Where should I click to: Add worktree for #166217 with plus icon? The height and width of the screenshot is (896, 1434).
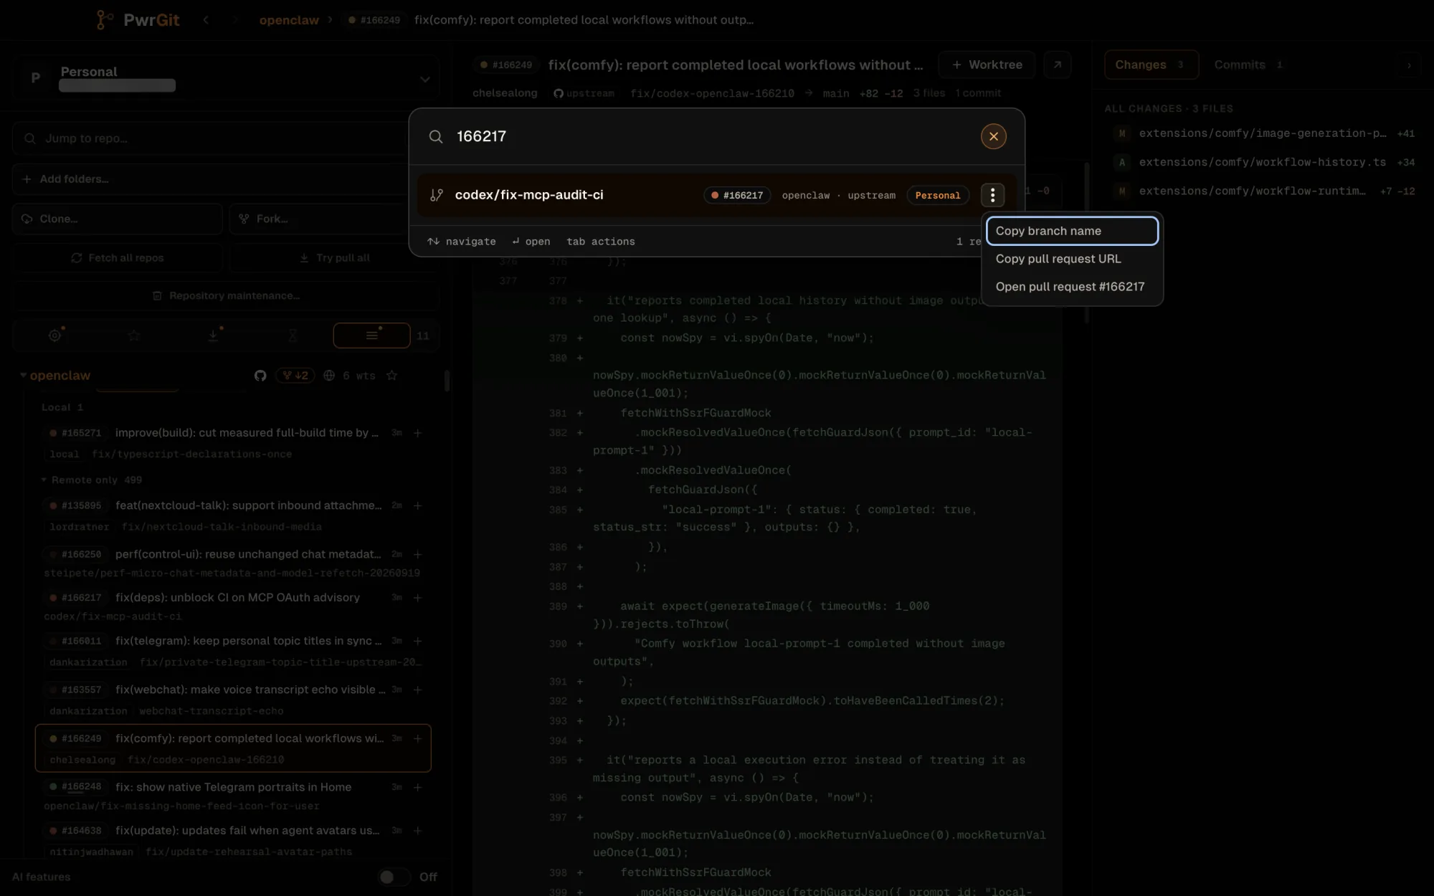[417, 598]
